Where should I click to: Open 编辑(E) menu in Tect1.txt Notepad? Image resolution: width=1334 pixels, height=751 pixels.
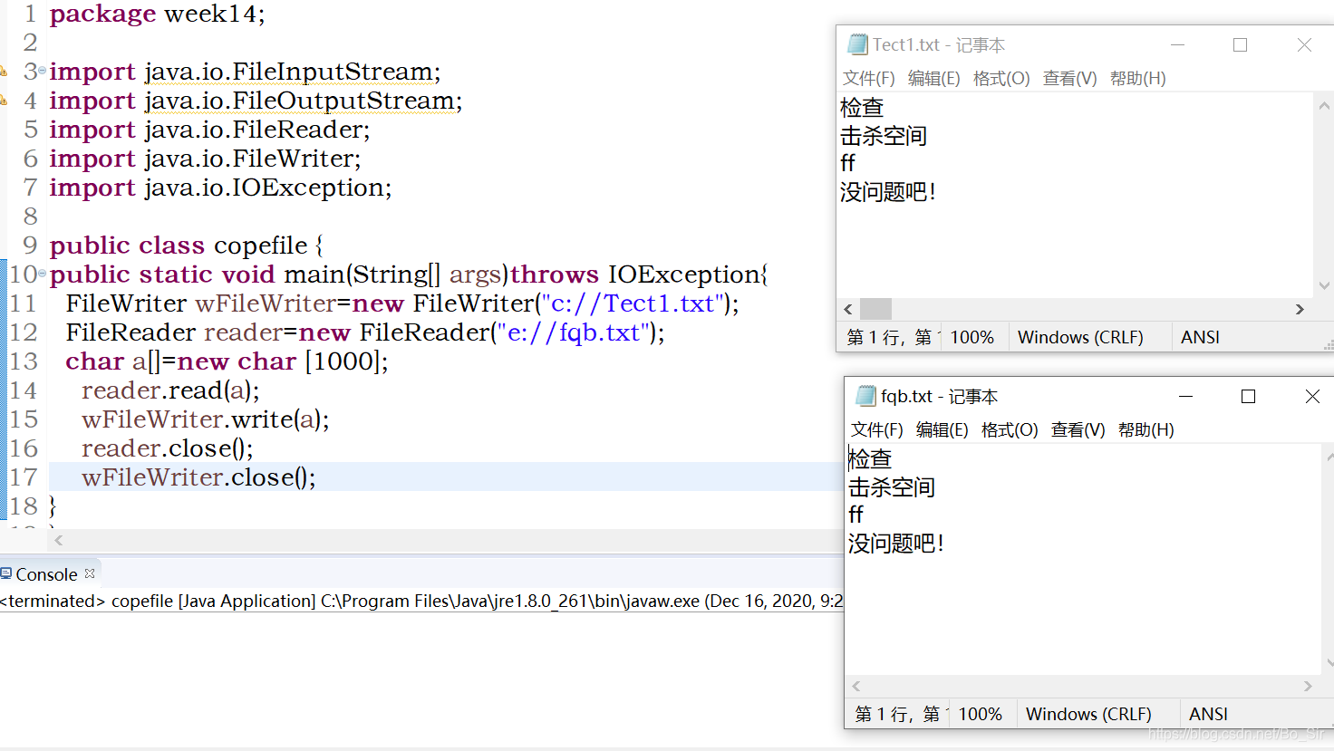coord(933,78)
